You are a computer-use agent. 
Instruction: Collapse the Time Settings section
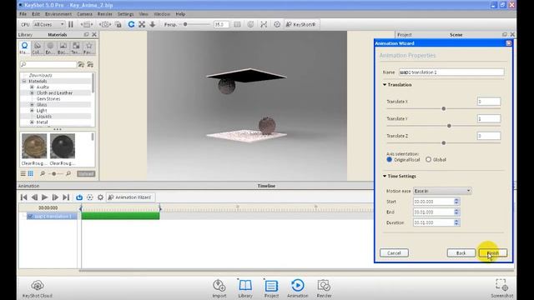(385, 176)
